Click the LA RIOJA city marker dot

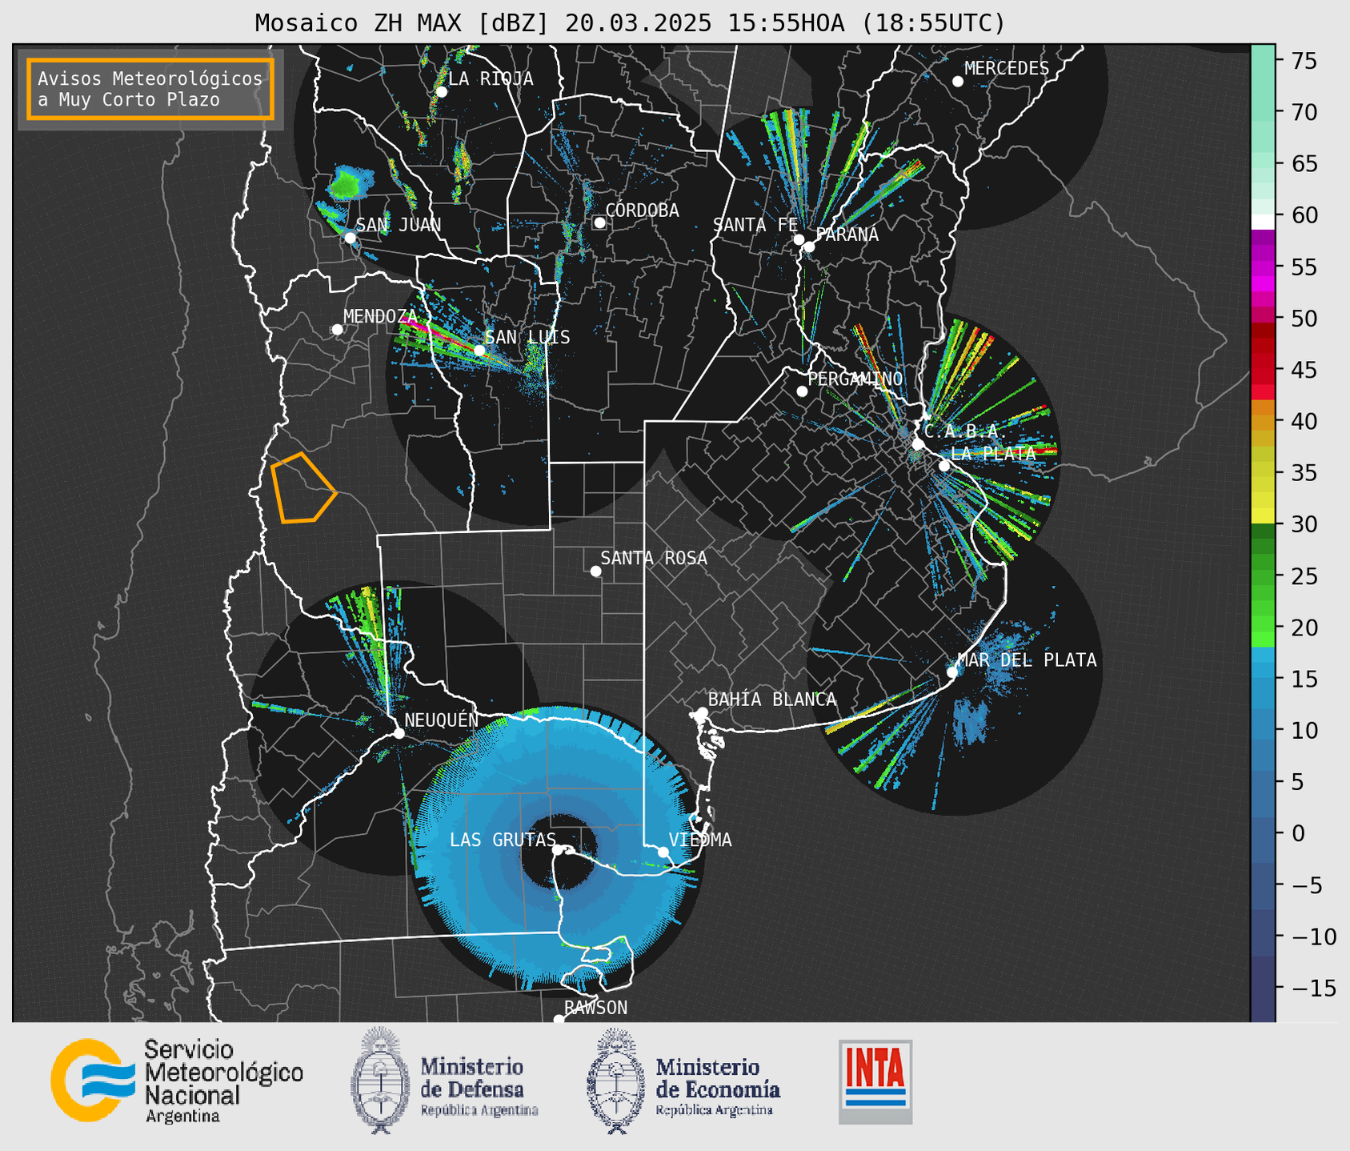[442, 92]
